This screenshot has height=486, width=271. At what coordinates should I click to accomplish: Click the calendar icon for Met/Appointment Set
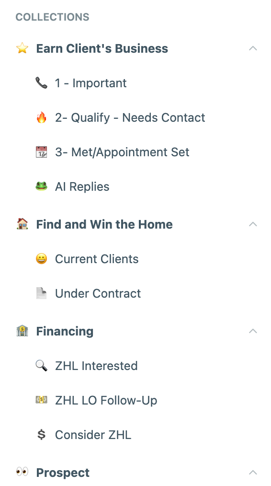tap(41, 152)
